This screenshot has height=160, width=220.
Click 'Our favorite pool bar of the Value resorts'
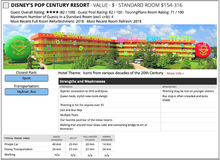[86, 120]
